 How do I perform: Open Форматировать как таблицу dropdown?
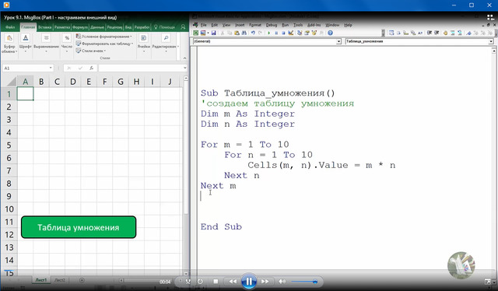pyautogui.click(x=104, y=44)
